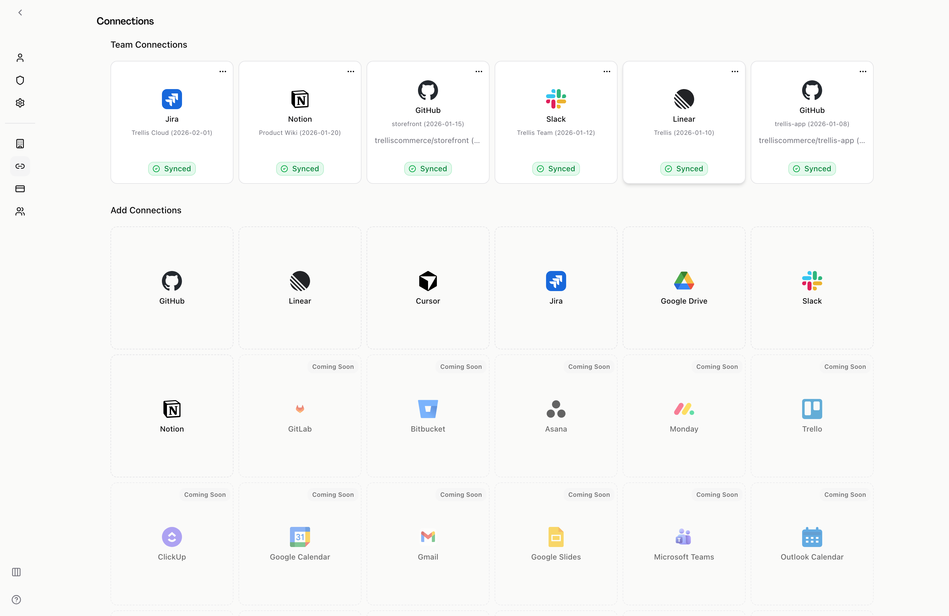Screen dimensions: 949x616
Task: Click the Jira icon under Add Connections
Action: click(555, 281)
